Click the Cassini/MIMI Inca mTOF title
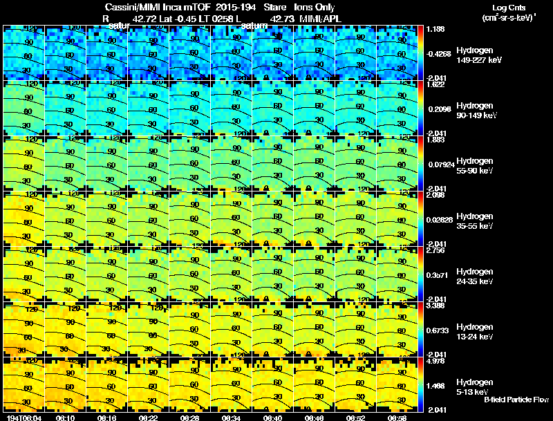Image resolution: width=553 pixels, height=421 pixels. 158,8
